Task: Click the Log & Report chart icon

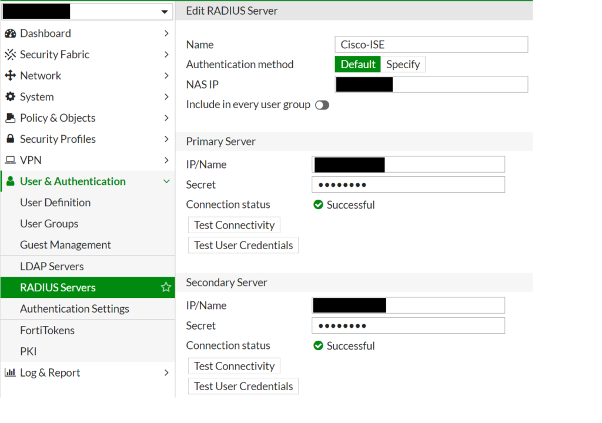Action: point(10,372)
